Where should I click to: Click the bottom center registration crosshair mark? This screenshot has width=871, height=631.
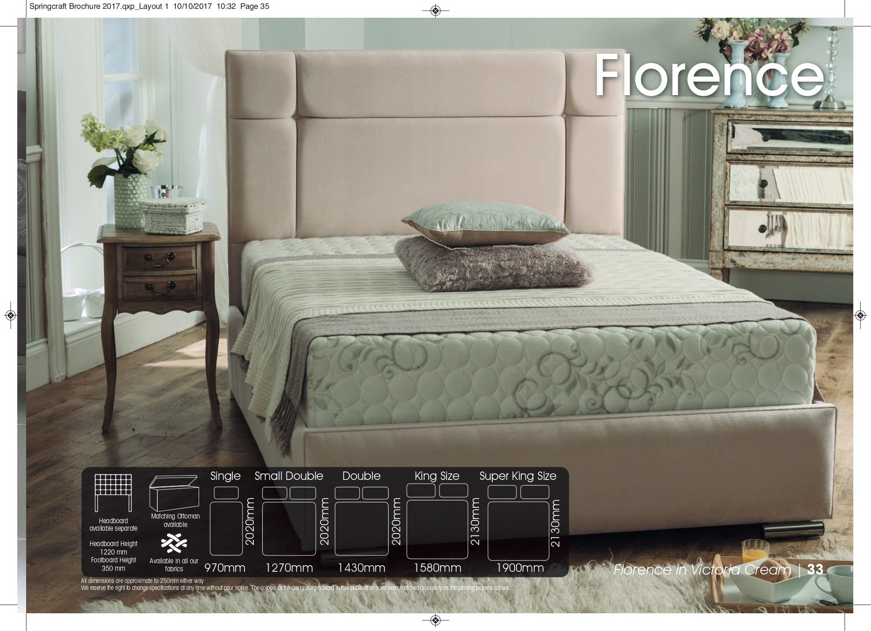(435, 620)
